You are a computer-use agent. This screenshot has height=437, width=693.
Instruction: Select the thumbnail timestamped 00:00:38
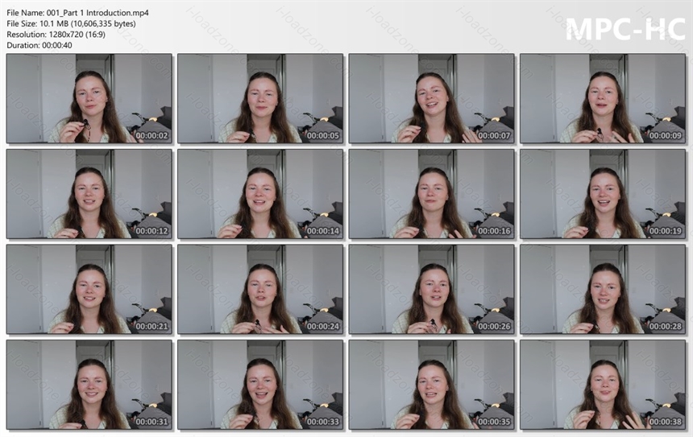(x=603, y=385)
